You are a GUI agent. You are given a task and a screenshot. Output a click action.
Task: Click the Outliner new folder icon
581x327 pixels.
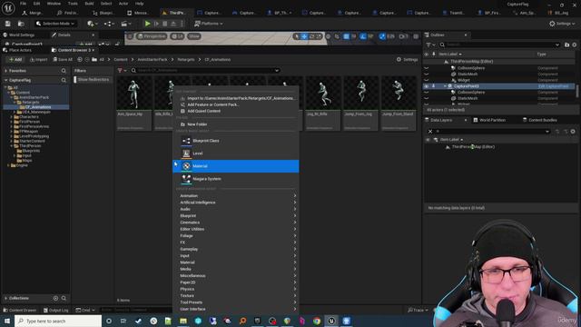(566, 45)
